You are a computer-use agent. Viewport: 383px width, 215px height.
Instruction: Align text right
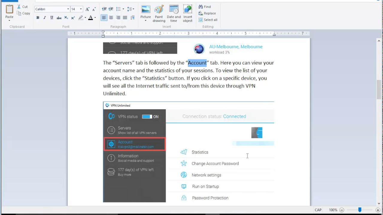(x=118, y=18)
